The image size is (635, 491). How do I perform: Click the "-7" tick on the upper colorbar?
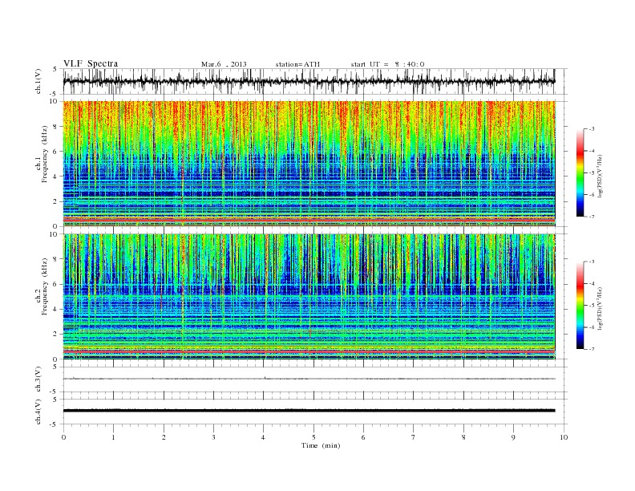592,217
